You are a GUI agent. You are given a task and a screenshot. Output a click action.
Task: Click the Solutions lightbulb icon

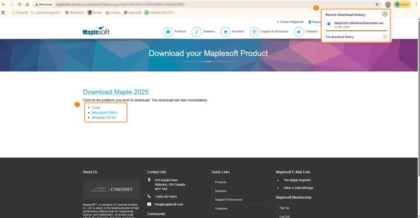point(196,32)
